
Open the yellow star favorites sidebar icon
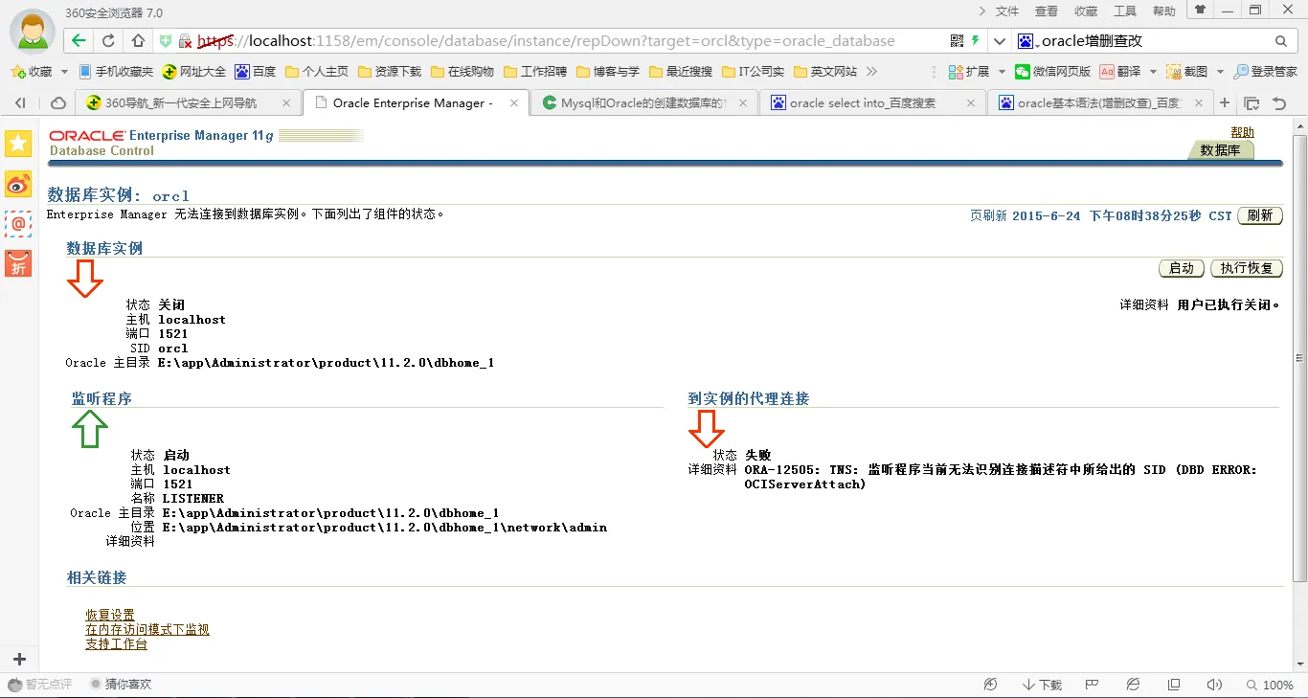(x=18, y=144)
